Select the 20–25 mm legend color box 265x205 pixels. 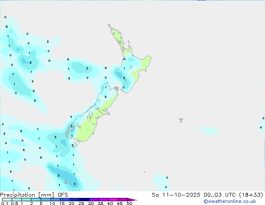[75, 200]
